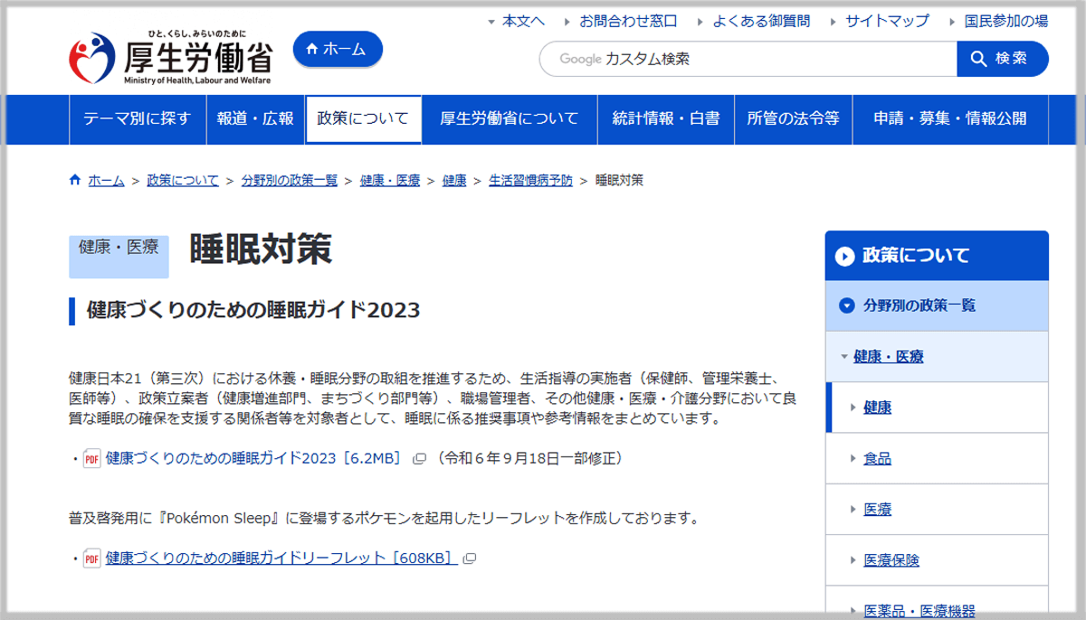Open the 報道・広報 menu
Viewport: 1086px width, 620px height.
(255, 118)
